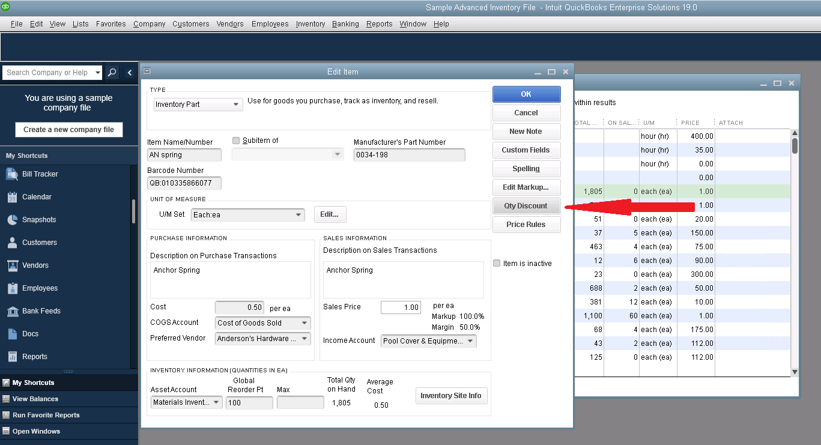Open Price Rules
821x445 pixels.
click(527, 225)
